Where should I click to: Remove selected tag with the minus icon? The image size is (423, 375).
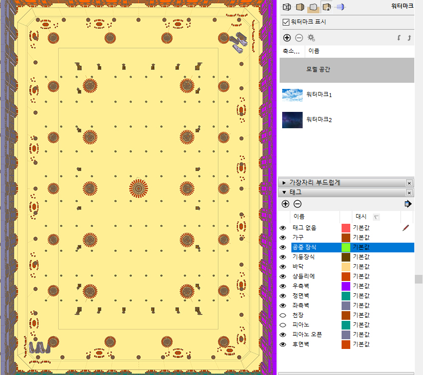[x=297, y=204]
